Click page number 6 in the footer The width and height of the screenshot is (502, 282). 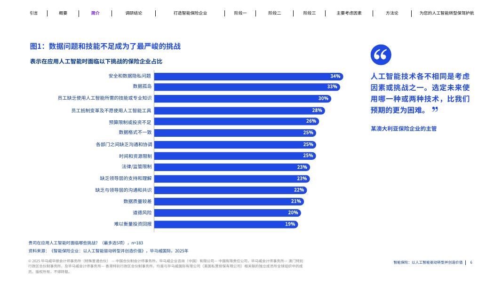coord(471,262)
